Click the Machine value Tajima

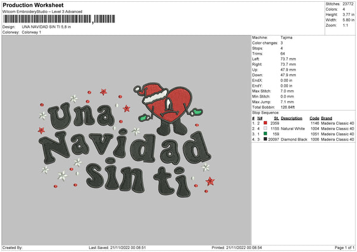click(x=286, y=37)
